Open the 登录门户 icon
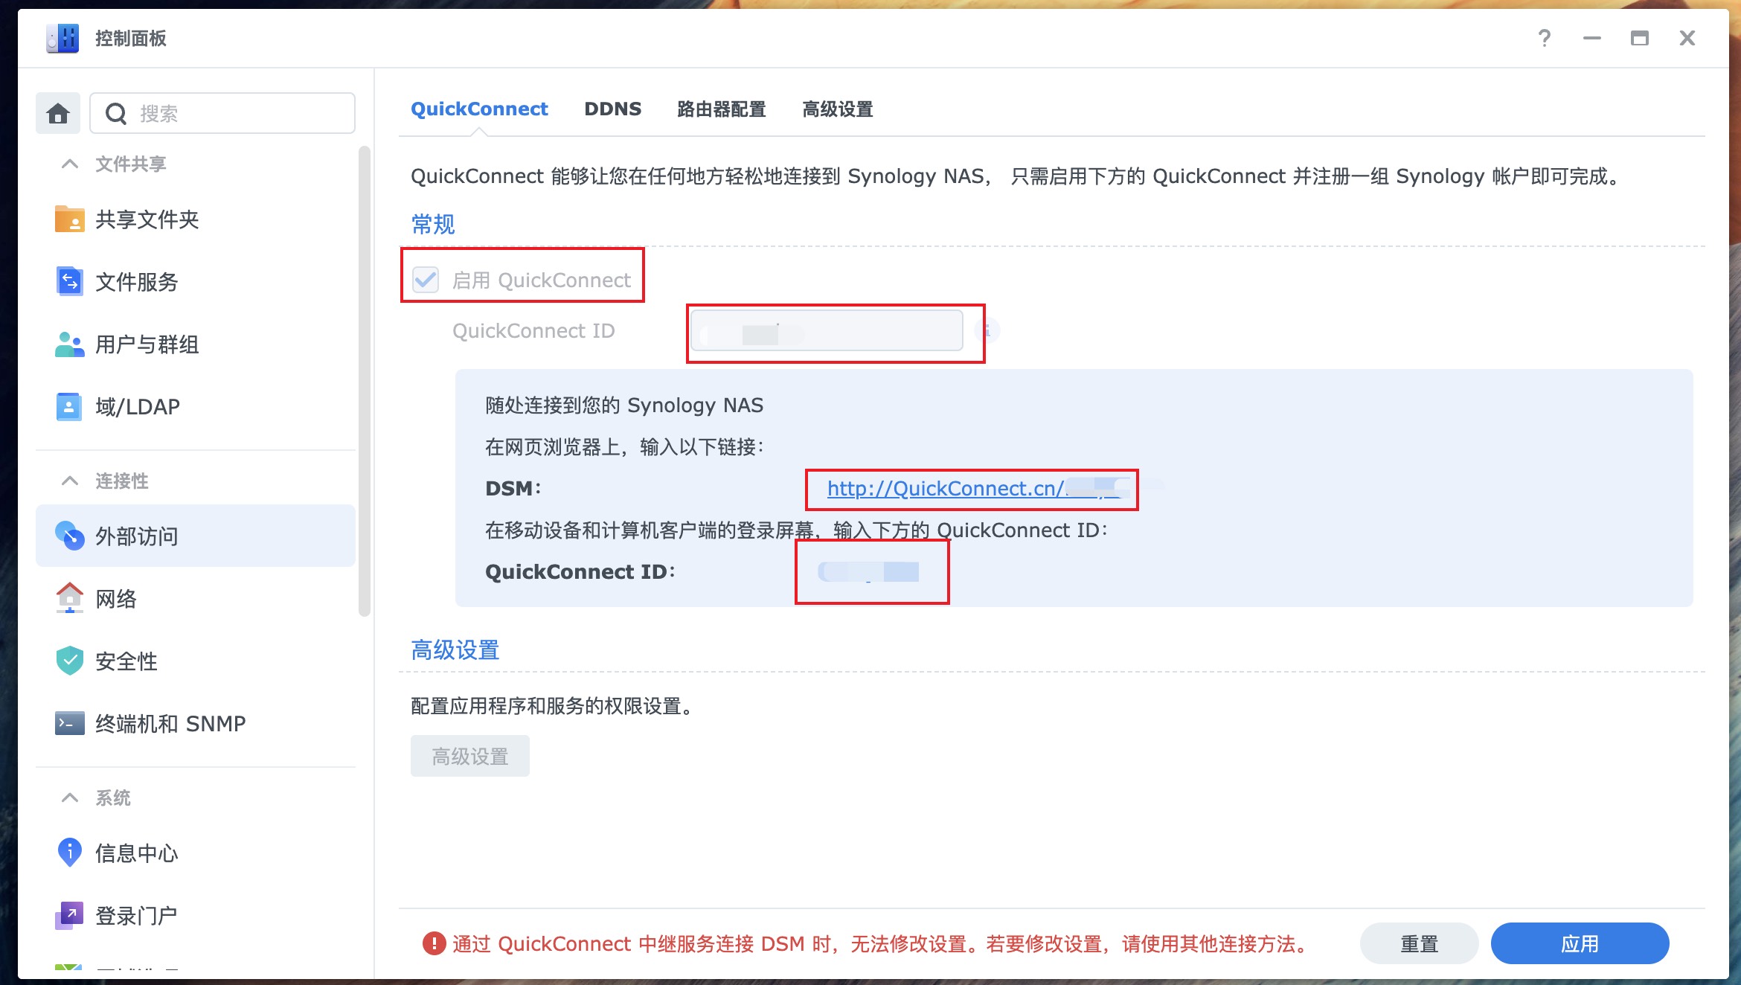Screen dimensions: 1741x985 [x=69, y=915]
